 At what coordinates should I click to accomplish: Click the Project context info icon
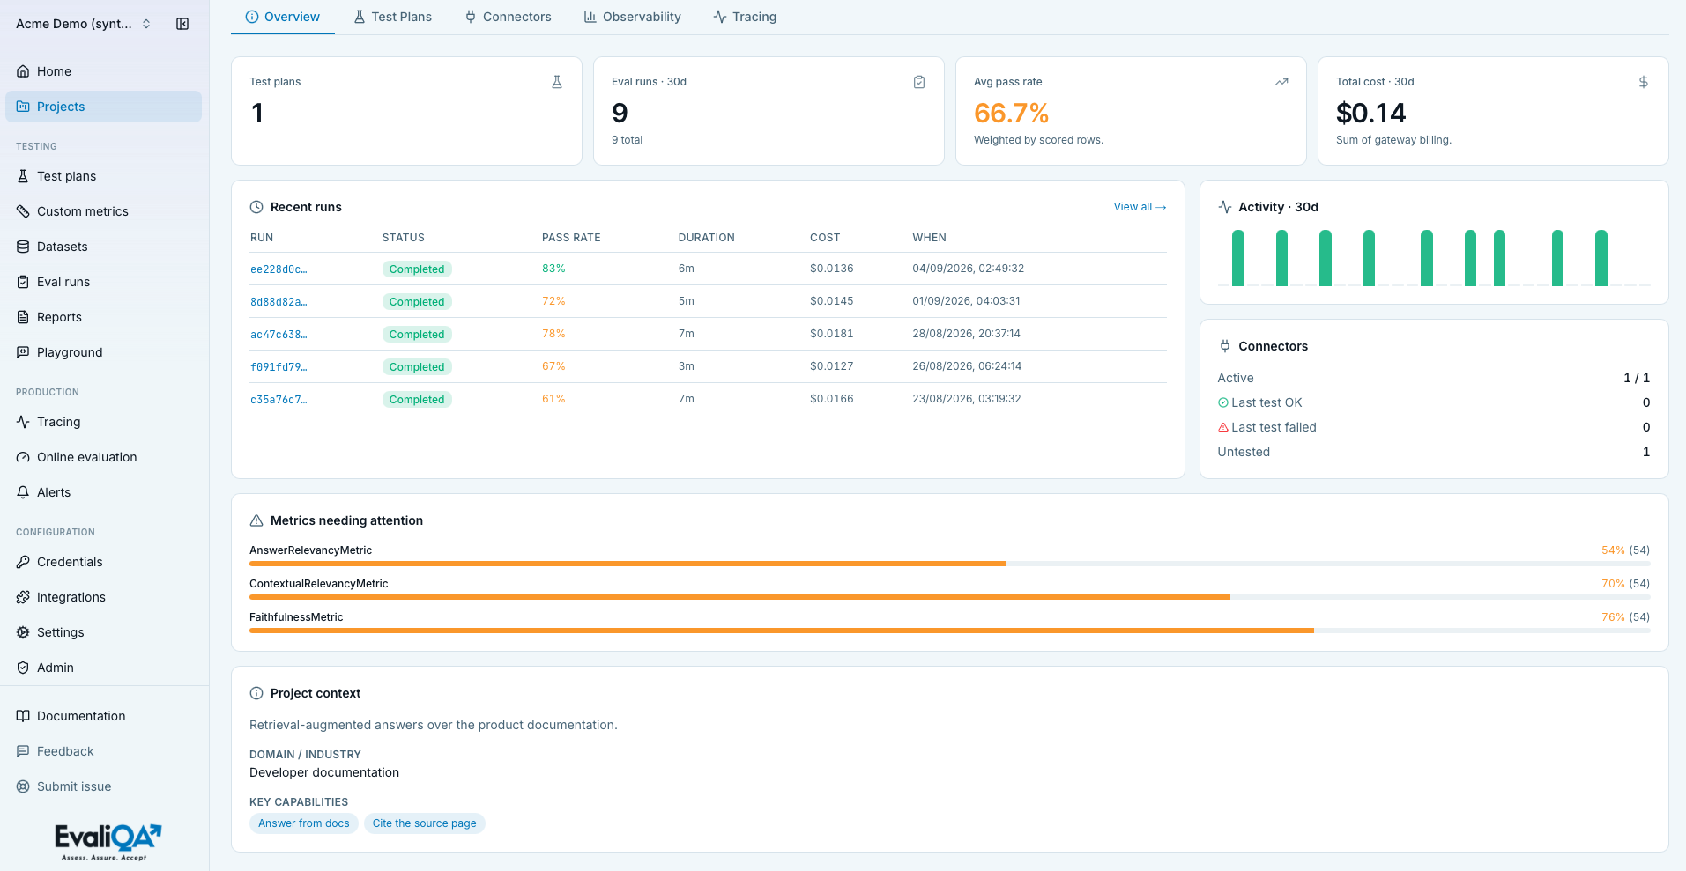[256, 693]
